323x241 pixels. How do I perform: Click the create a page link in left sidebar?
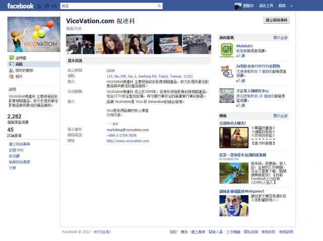[19, 144]
